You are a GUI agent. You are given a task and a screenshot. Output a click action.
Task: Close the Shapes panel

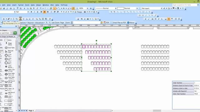coord(16,26)
